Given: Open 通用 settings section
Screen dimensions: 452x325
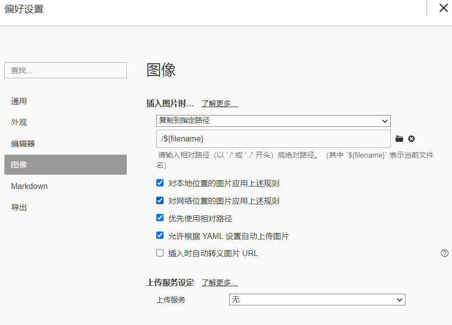Looking at the screenshot, I should click(19, 101).
